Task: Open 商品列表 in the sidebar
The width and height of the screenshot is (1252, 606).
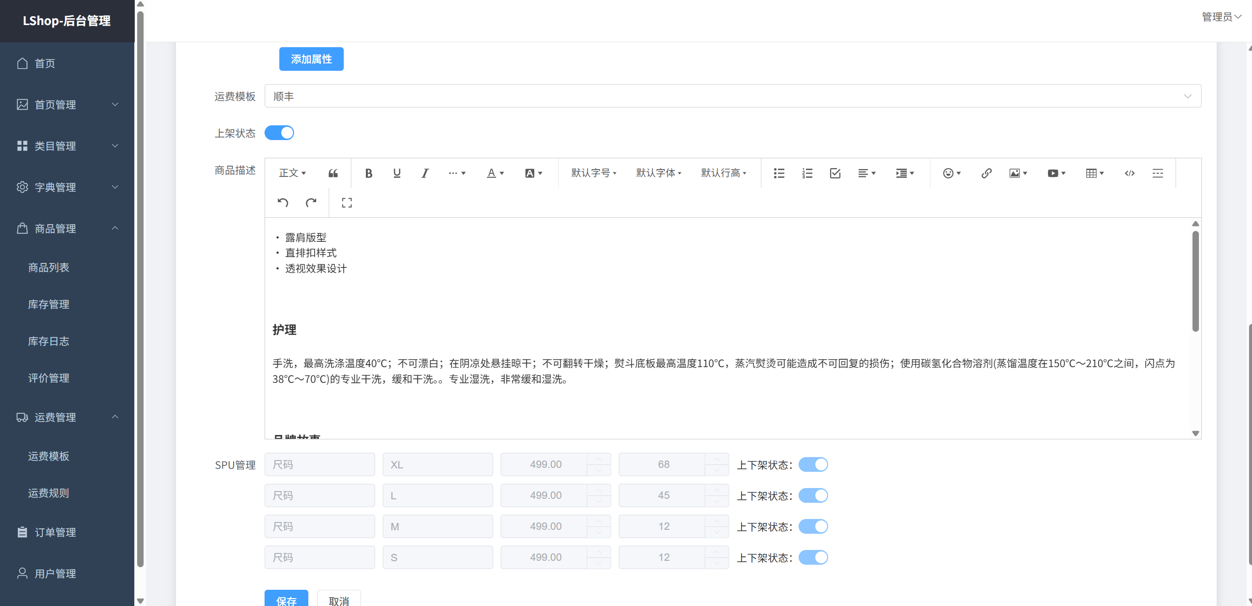Action: tap(49, 267)
